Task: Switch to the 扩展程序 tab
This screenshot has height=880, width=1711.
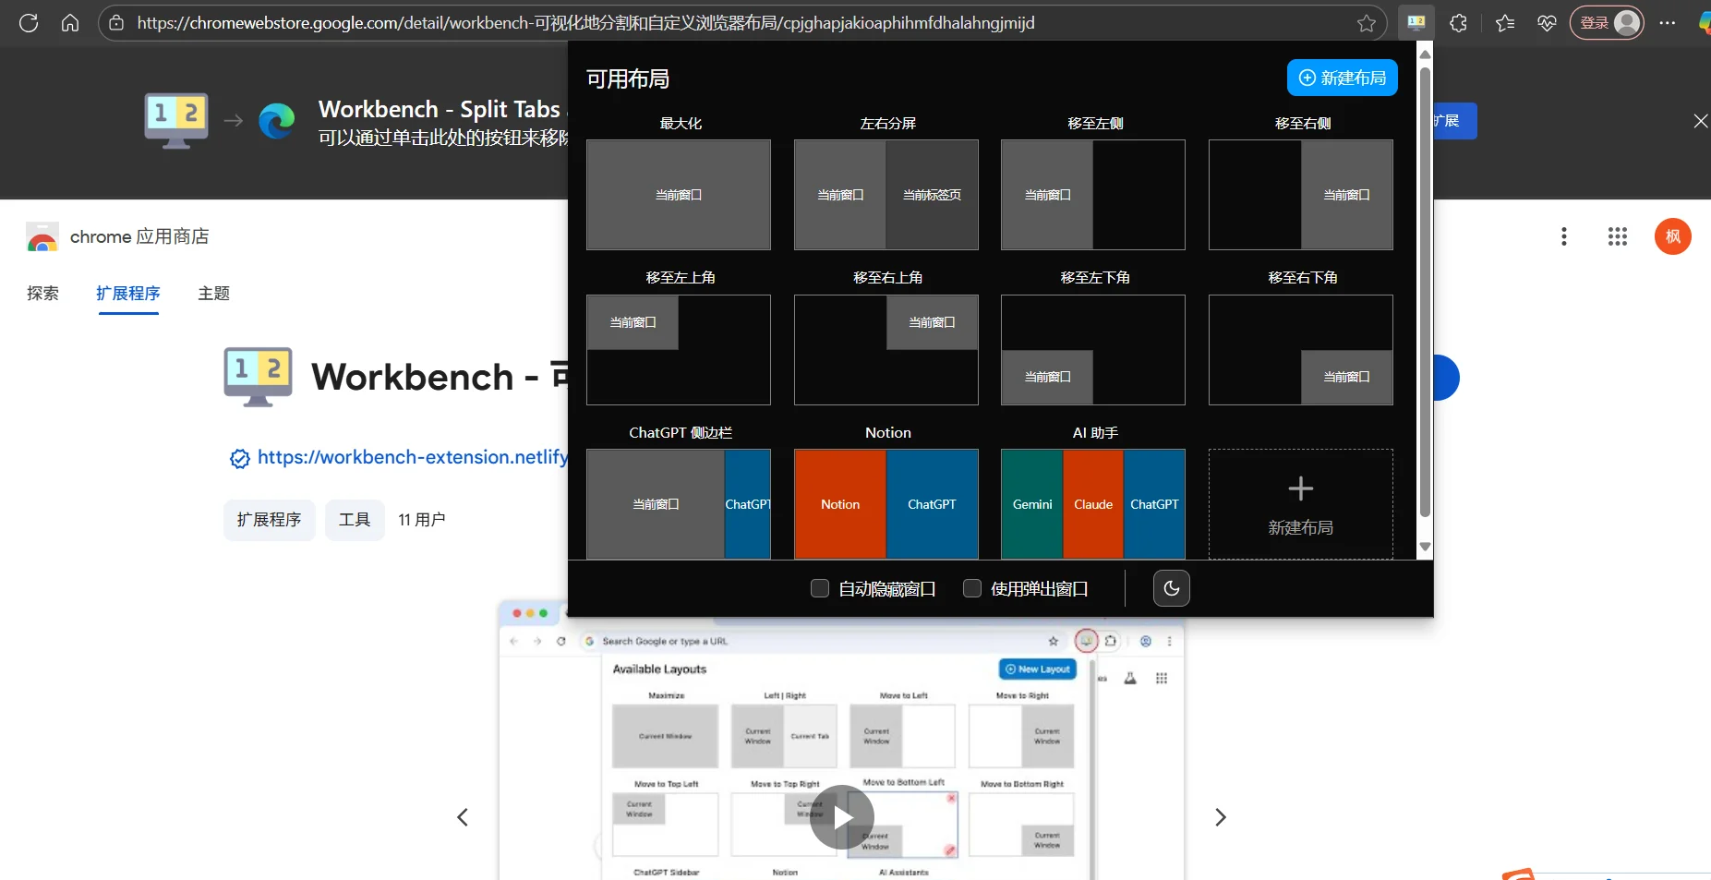Action: click(128, 294)
